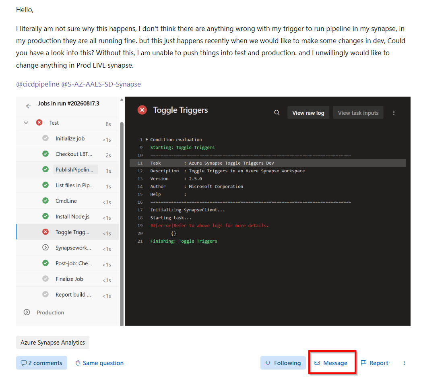Screen dimensions: 446x378
Task: Collapse the Test stage chevron
Action: click(x=26, y=123)
